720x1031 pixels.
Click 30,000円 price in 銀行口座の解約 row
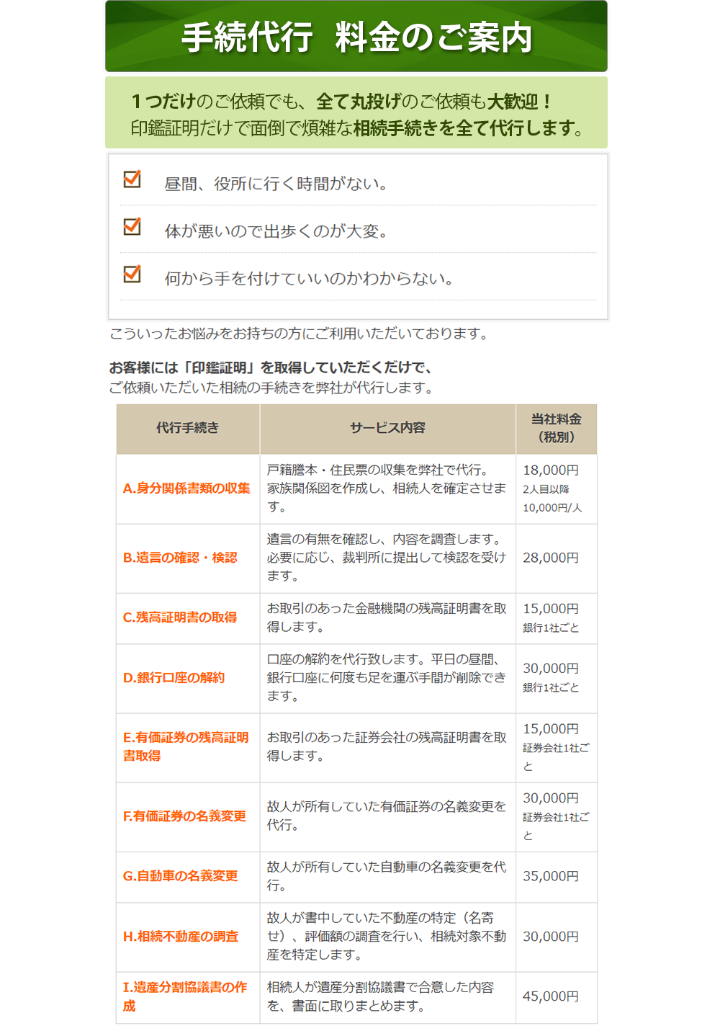(x=551, y=669)
